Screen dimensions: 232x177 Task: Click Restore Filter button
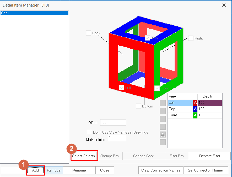(x=209, y=156)
